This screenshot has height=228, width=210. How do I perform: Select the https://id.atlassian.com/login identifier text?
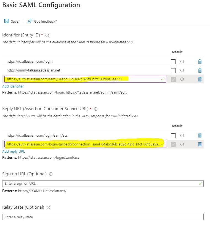coord(30,62)
